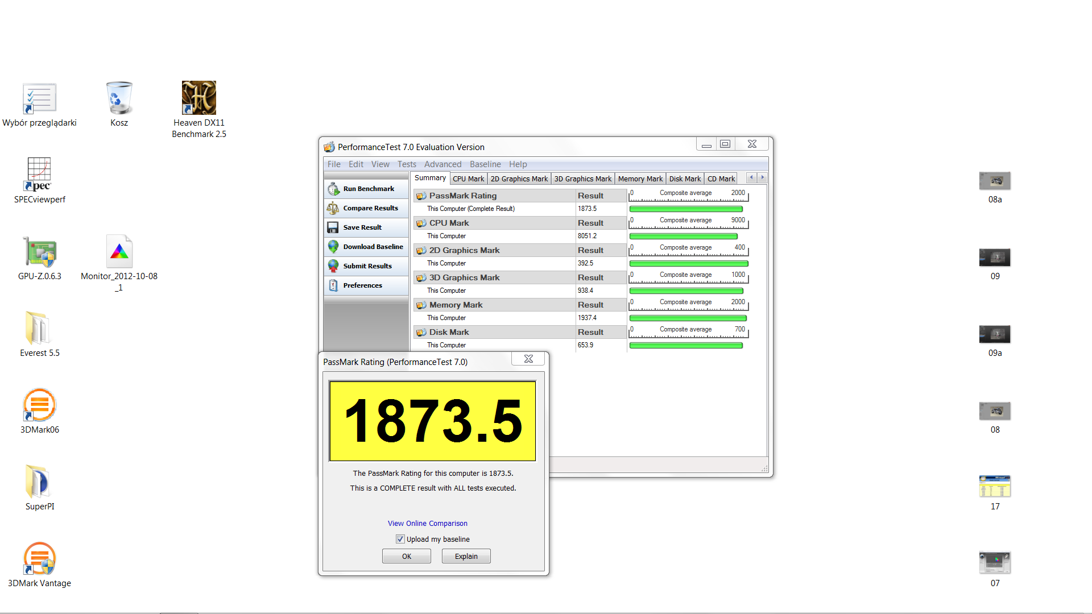Select Wybór przeglądarki desktop shortcut
The height and width of the screenshot is (614, 1092).
39,98
